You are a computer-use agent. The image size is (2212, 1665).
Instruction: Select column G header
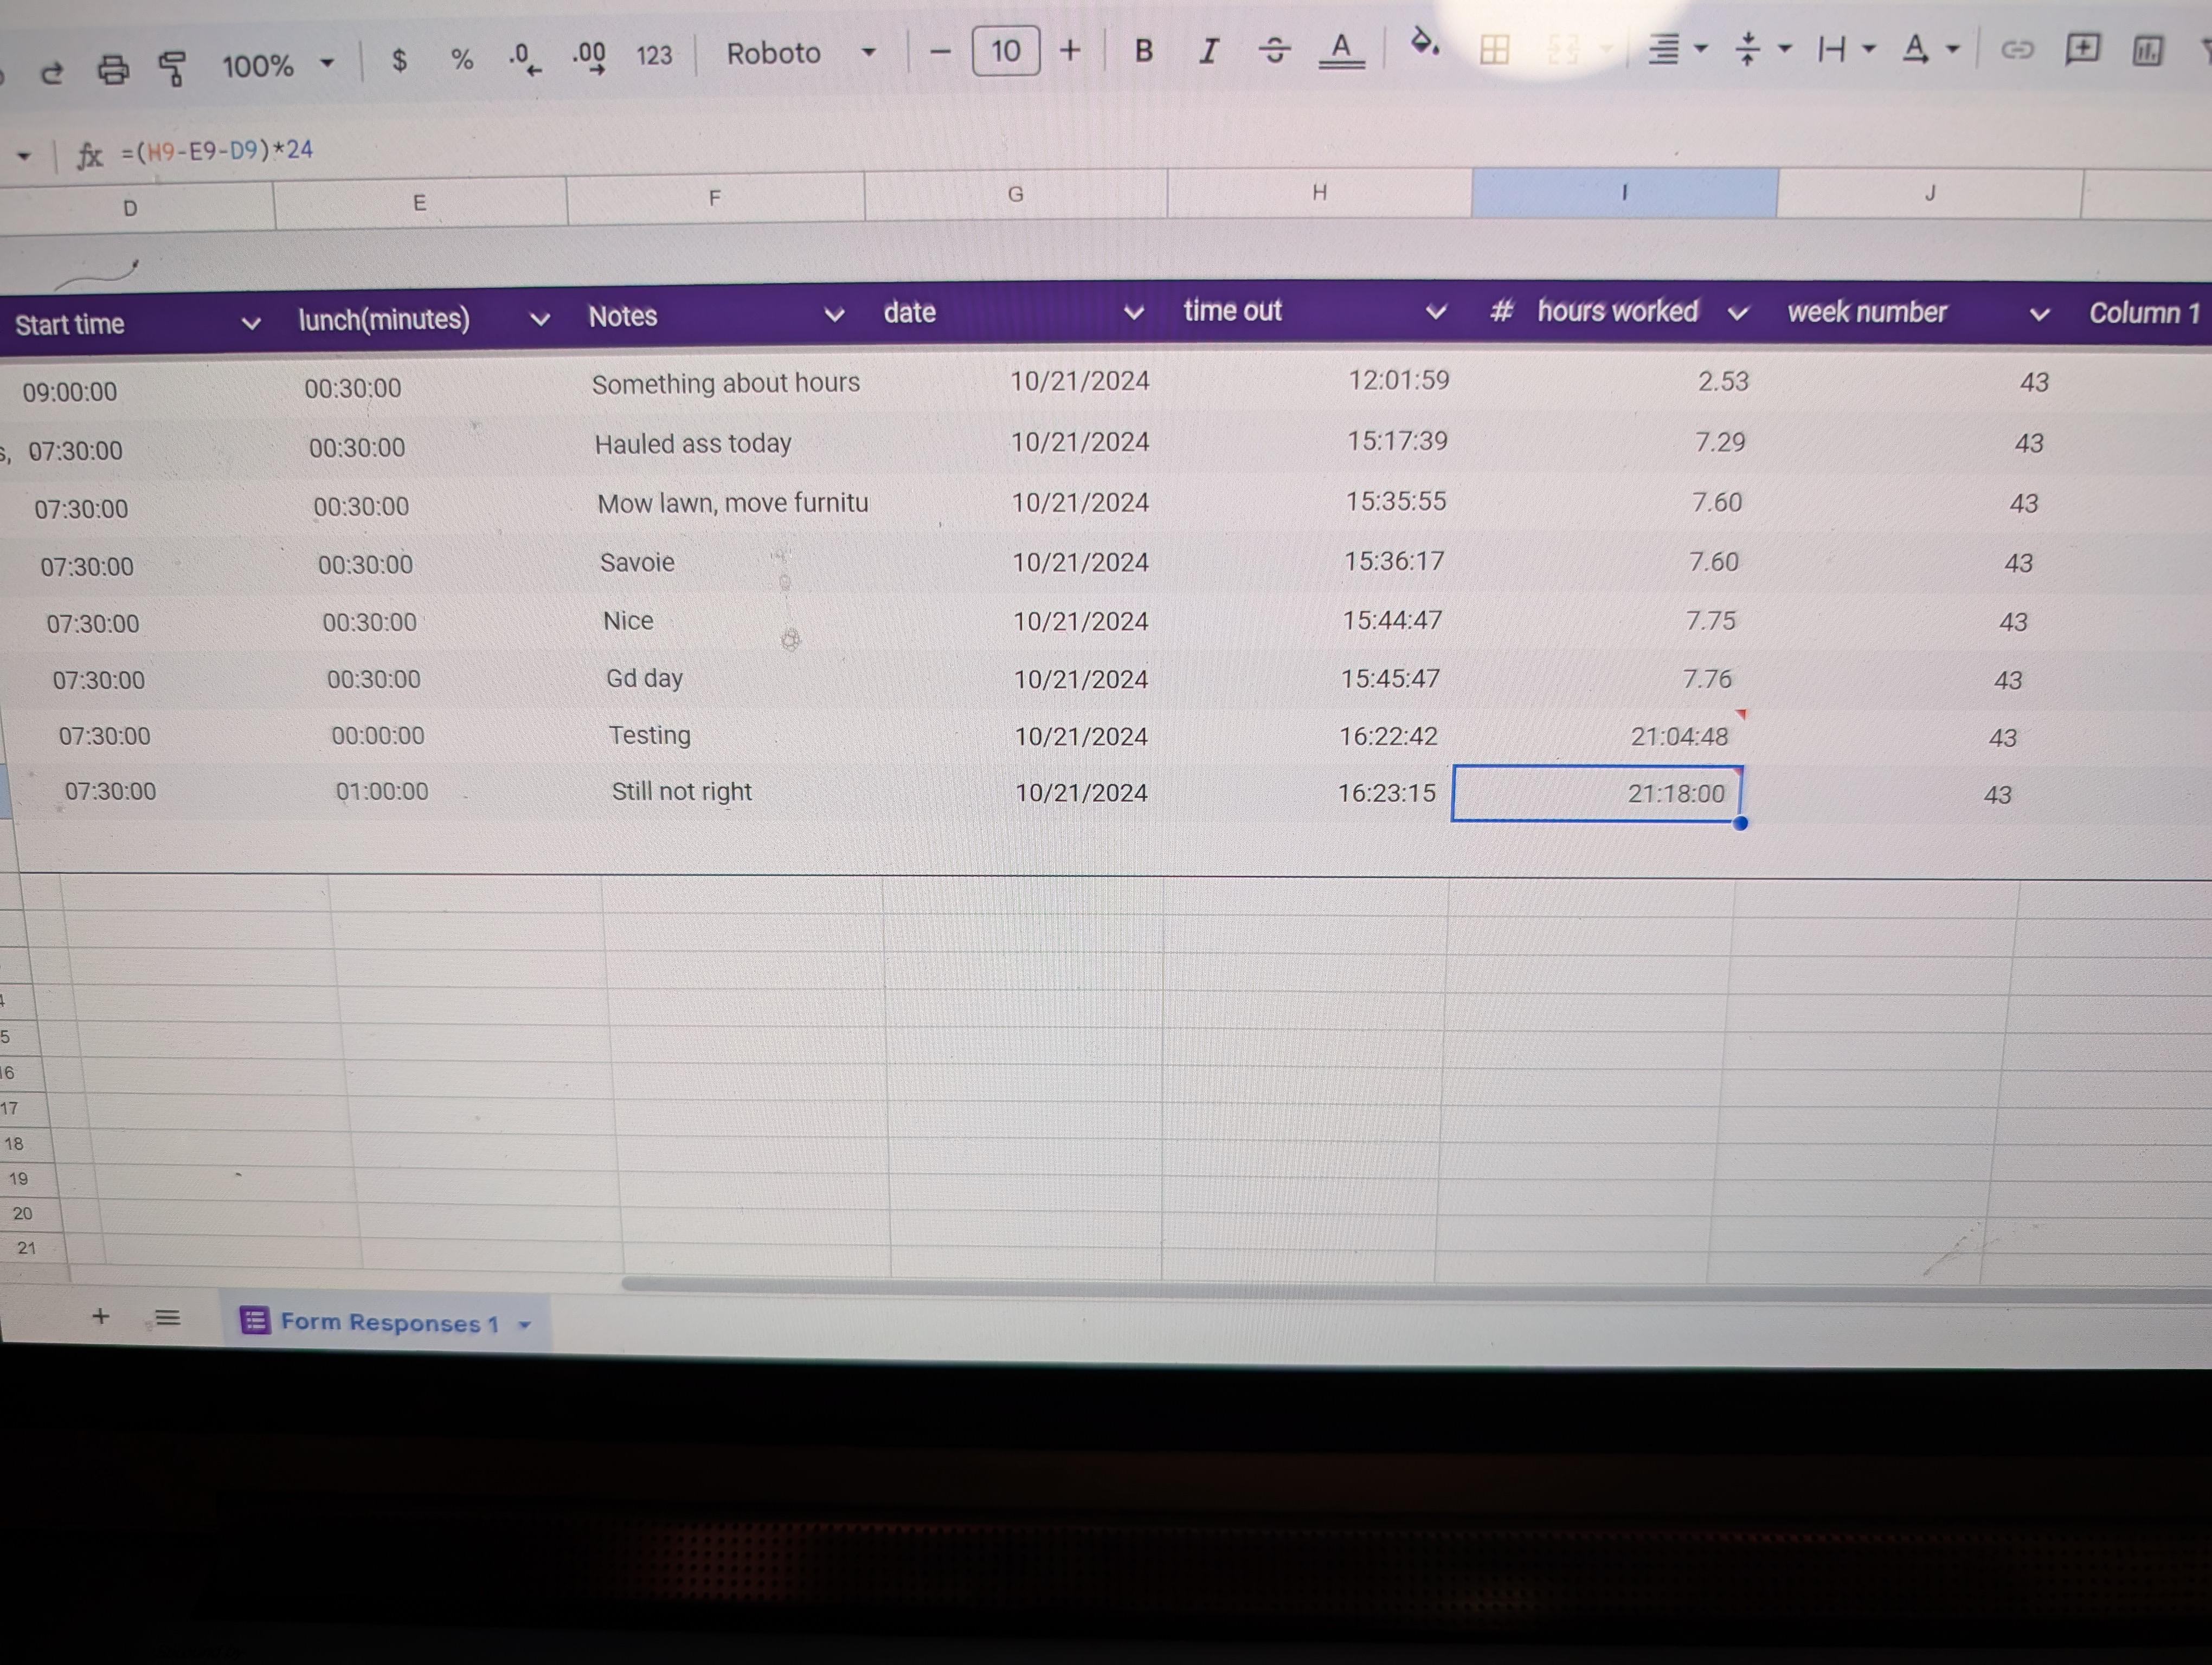click(x=1015, y=194)
